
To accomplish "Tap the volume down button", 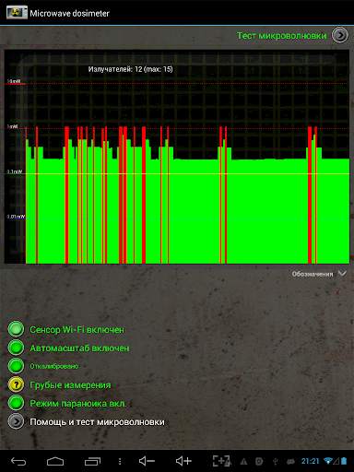I will pos(147,461).
